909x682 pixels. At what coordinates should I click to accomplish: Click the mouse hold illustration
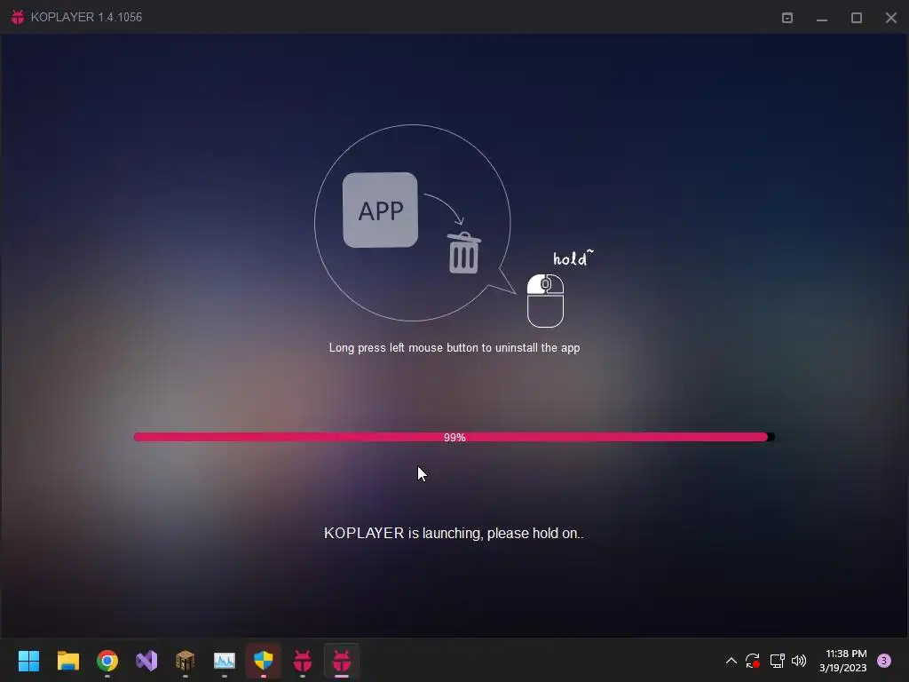(545, 301)
